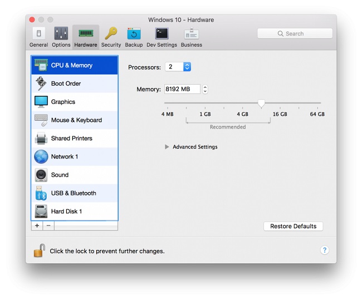Click the memory slider thumb
Image resolution: width=362 pixels, height=300 pixels.
click(x=261, y=104)
